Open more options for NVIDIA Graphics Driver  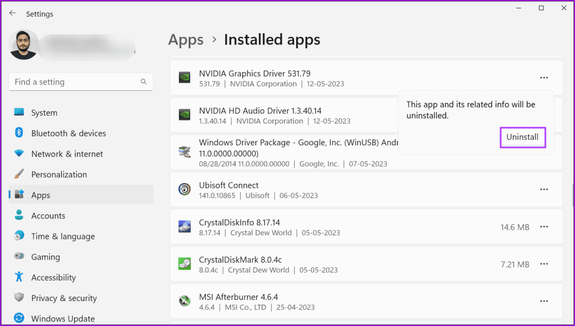[x=544, y=78]
